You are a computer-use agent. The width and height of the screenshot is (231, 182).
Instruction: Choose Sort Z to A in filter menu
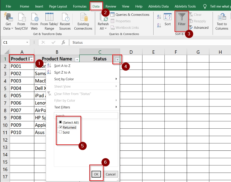(83, 72)
